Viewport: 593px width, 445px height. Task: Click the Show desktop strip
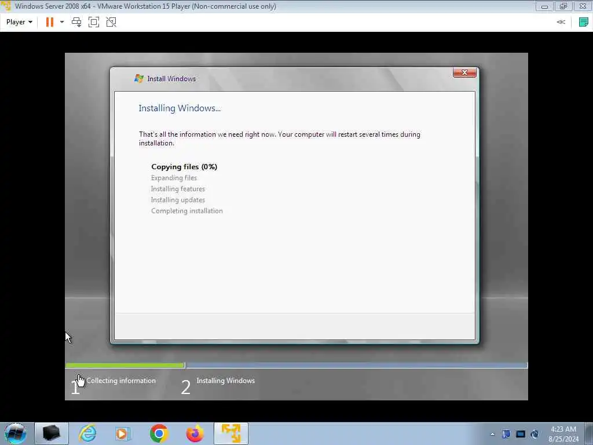(x=589, y=433)
